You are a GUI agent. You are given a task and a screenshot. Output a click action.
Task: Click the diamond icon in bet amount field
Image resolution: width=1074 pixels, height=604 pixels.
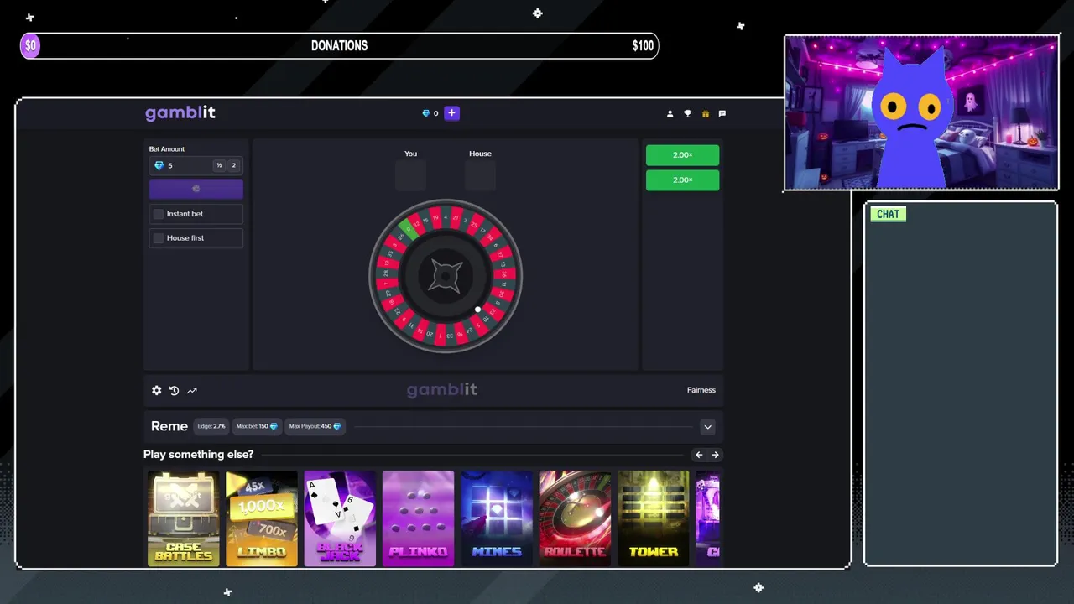point(159,166)
